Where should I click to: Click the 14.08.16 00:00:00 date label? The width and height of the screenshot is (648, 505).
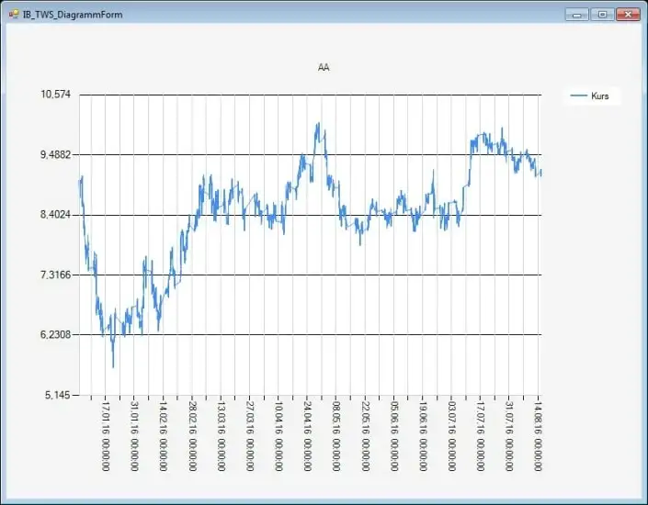[538, 436]
